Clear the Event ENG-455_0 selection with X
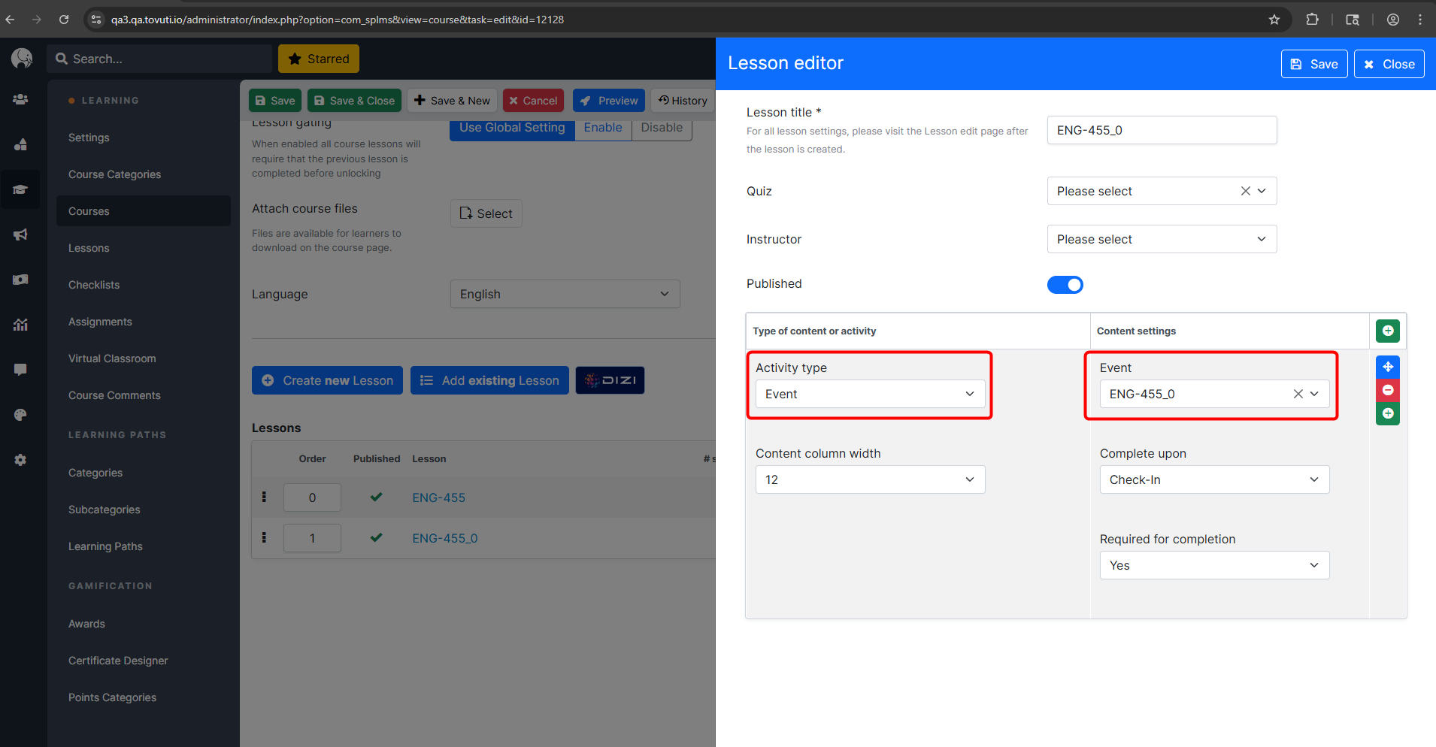This screenshot has height=747, width=1436. tap(1298, 394)
